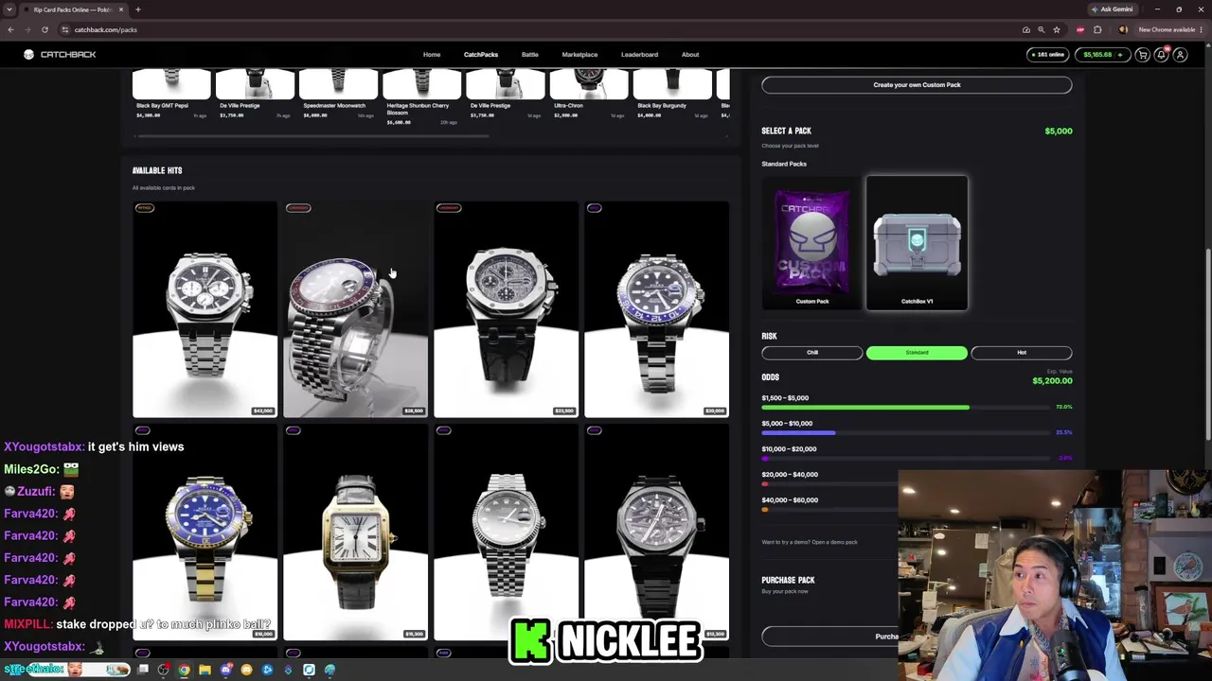
Task: Go to the Home nav item
Action: tap(432, 55)
